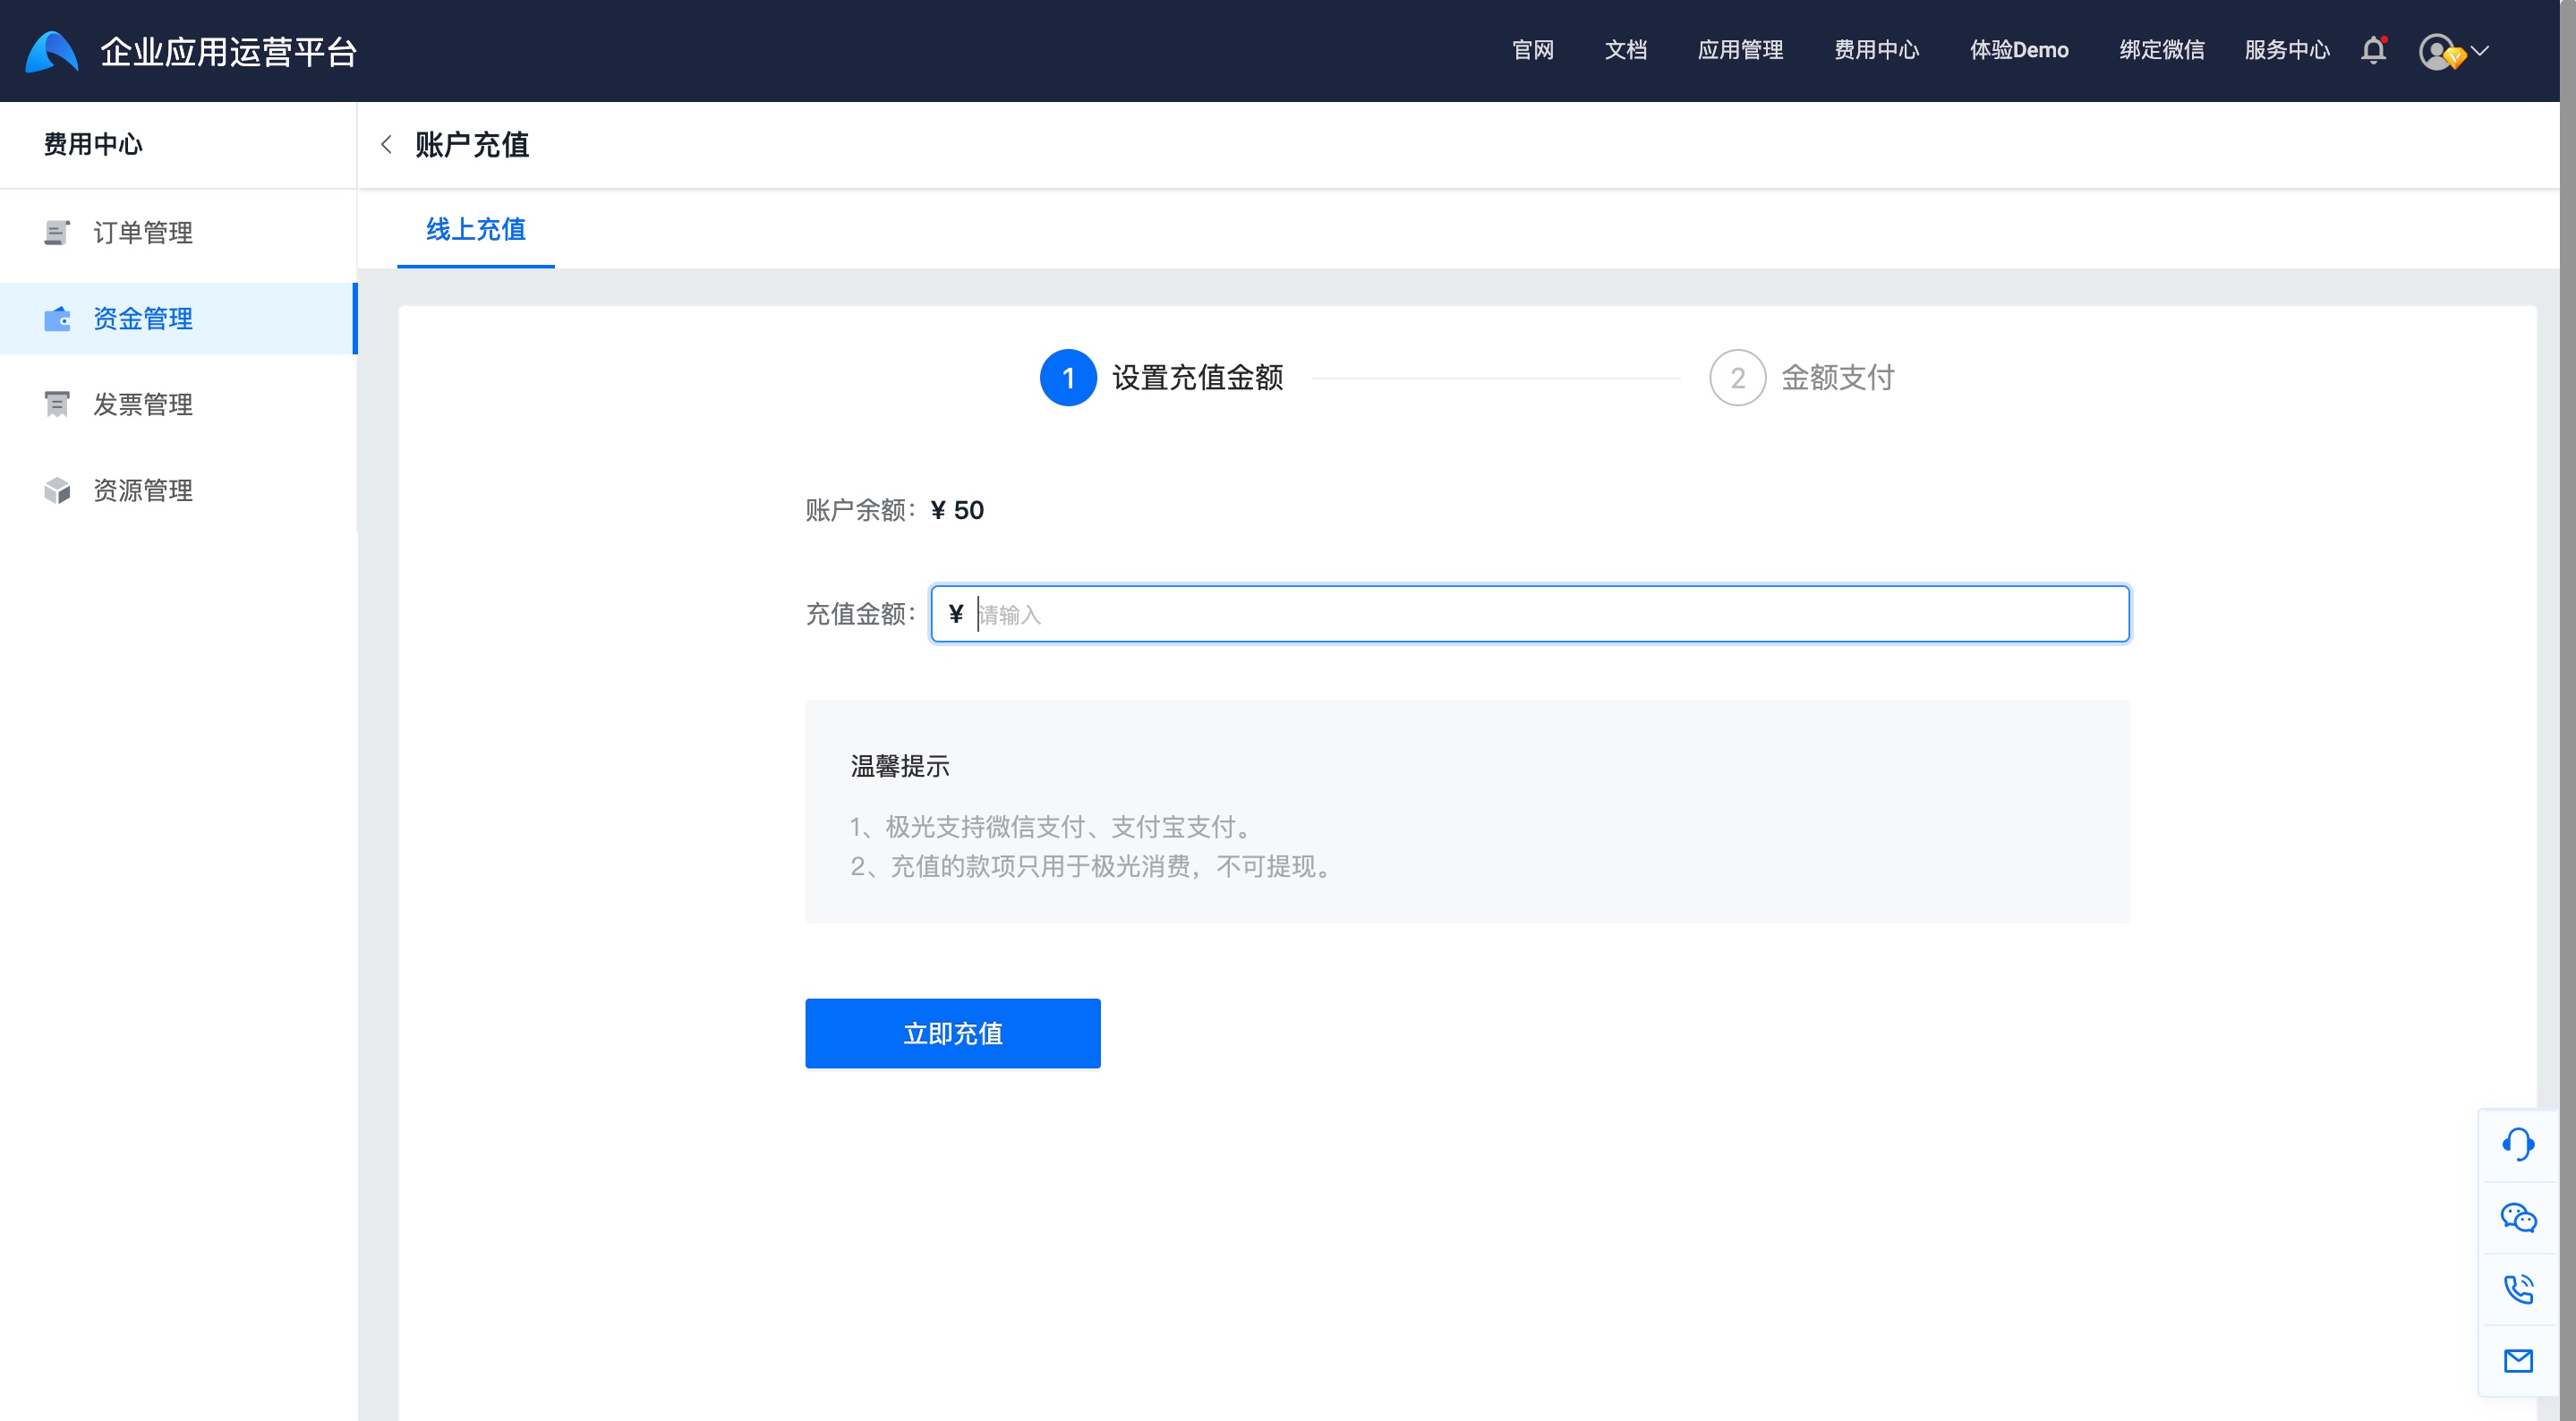Screen dimensions: 2576x1421
Task: Go to 订单管理 in sidebar
Action: pos(178,232)
